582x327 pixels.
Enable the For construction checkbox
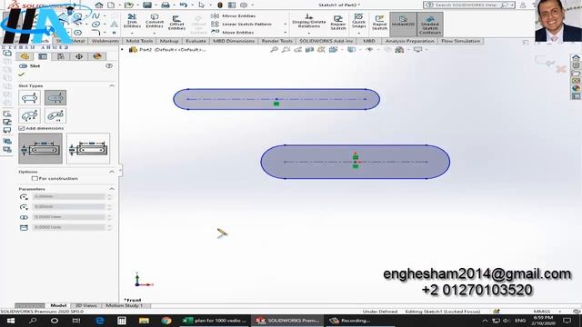tap(35, 178)
